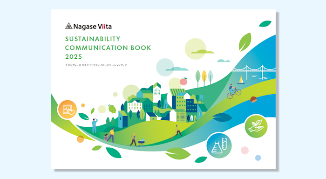Click the adult and child holding hands
The image size is (326, 179).
point(109,136)
